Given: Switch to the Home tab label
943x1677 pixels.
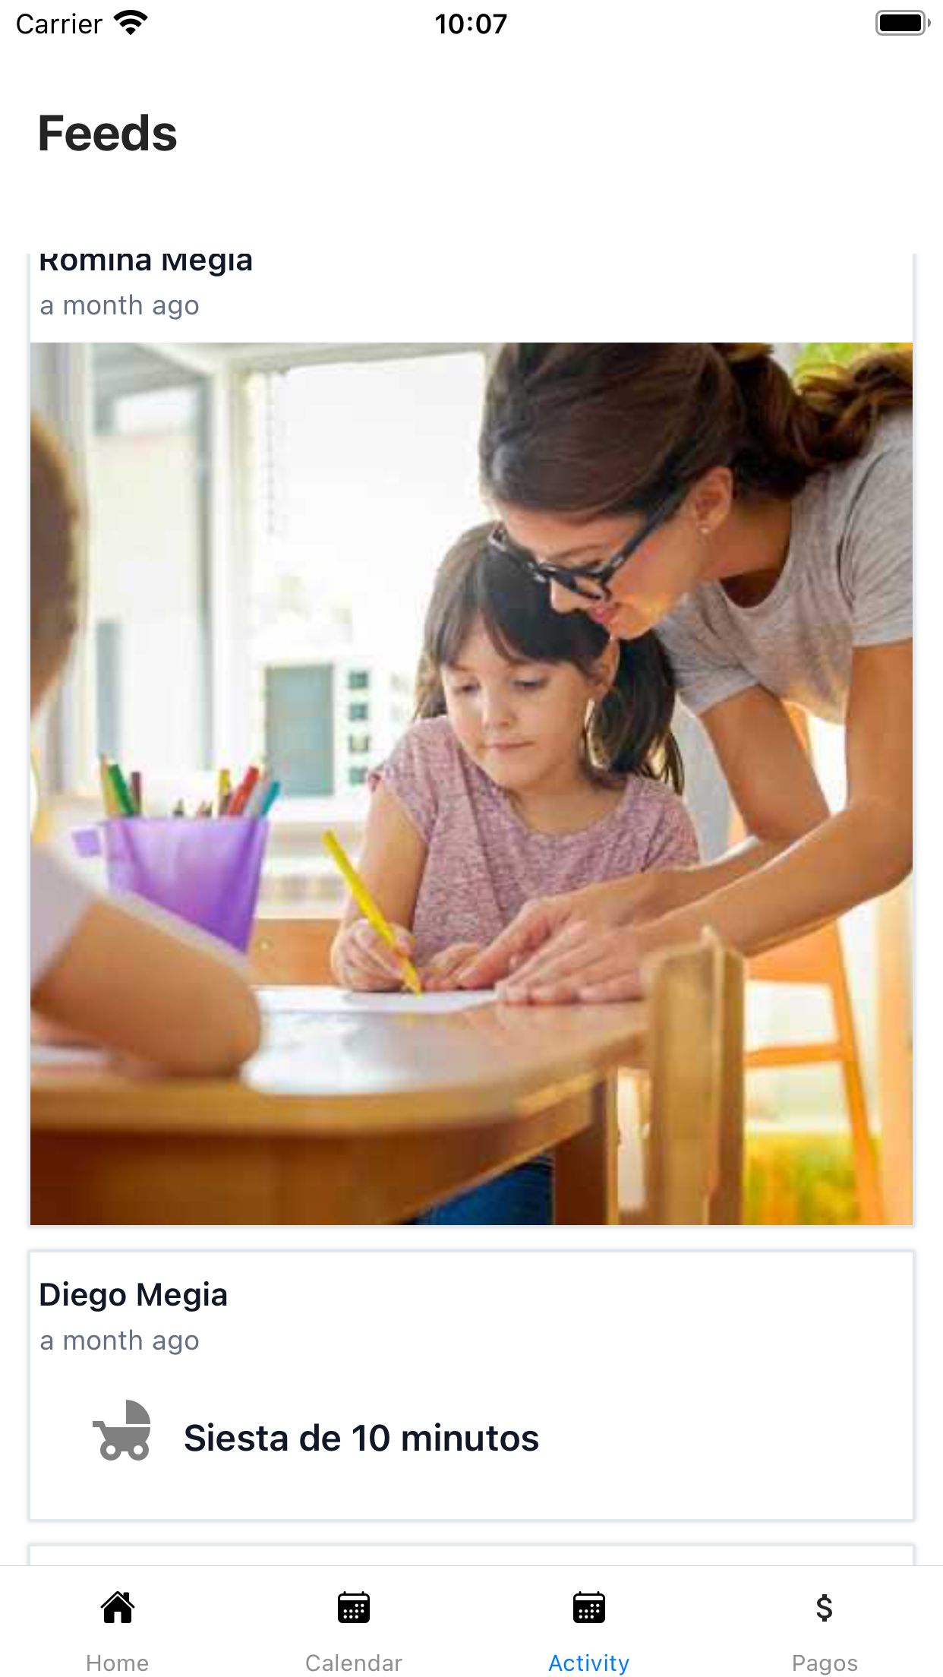Looking at the screenshot, I should [118, 1663].
